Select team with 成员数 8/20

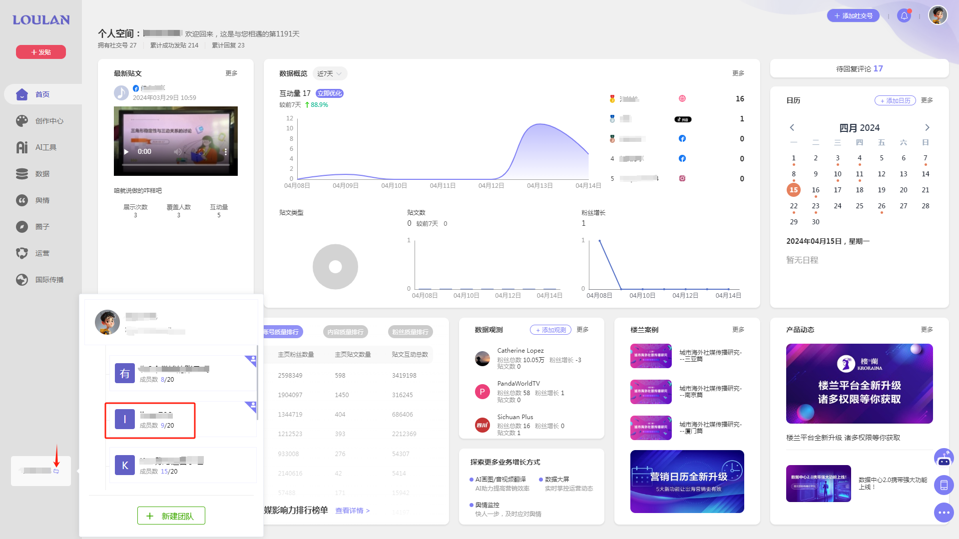[x=183, y=373]
